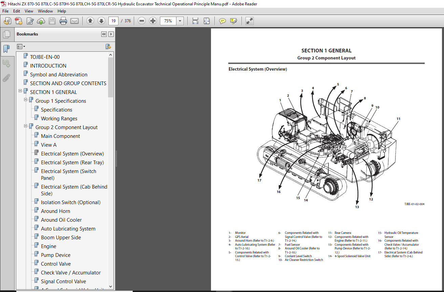Image resolution: width=444 pixels, height=292 pixels.
Task: Select the Boom Upper Side bookmark
Action: [61, 238]
